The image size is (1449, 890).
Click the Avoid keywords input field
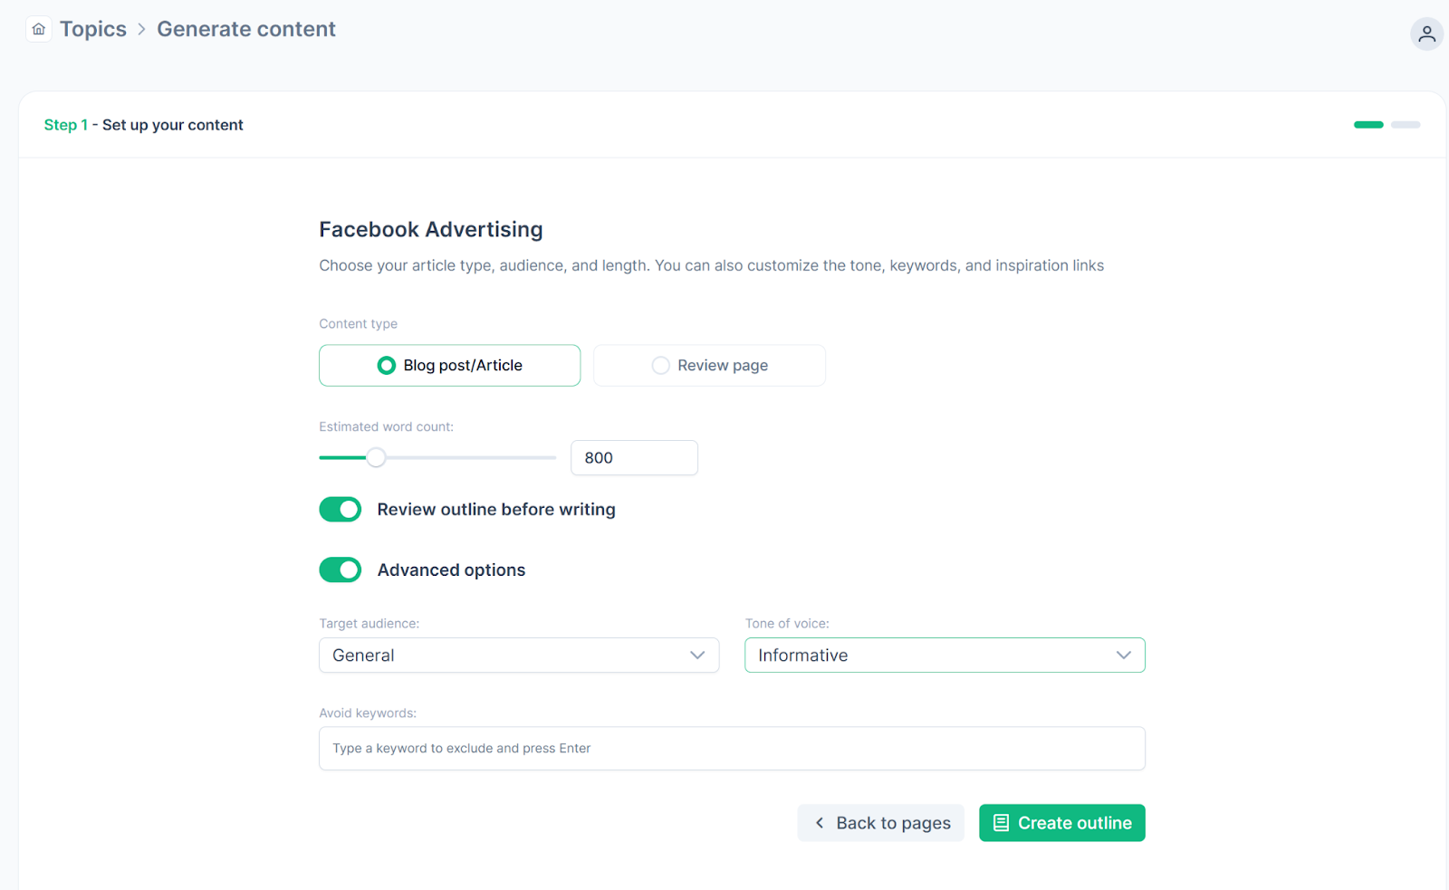(732, 749)
